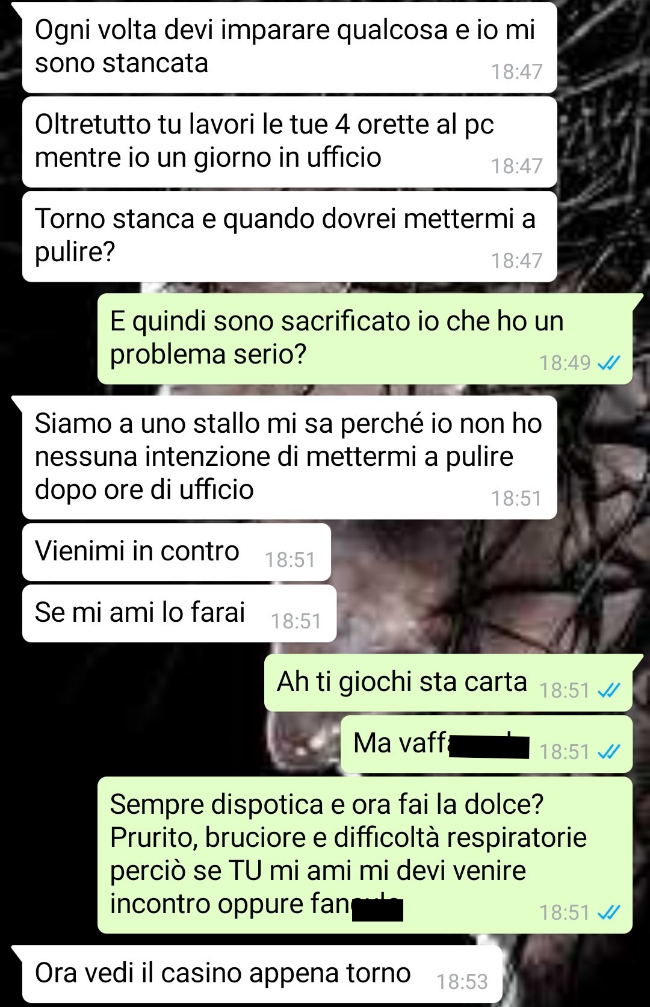This screenshot has width=650, height=1007.
Task: Tap the 'Se mi ami lo farai' message
Action: [x=179, y=613]
